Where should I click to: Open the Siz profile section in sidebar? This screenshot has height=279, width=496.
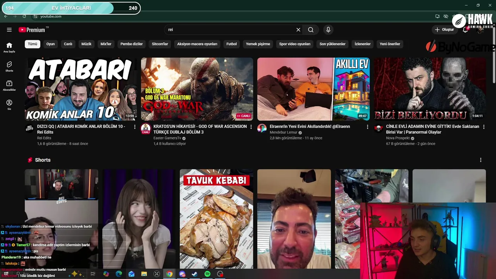click(9, 105)
